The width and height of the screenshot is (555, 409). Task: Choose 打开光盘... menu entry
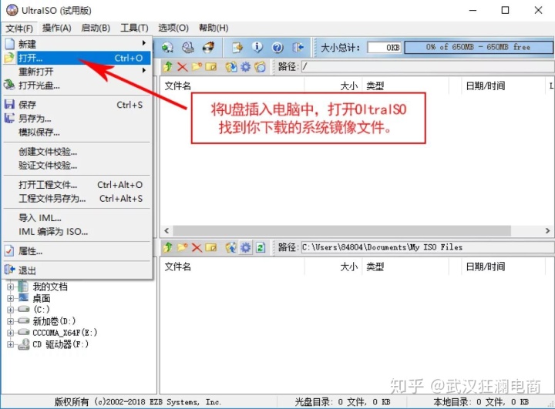77,85
